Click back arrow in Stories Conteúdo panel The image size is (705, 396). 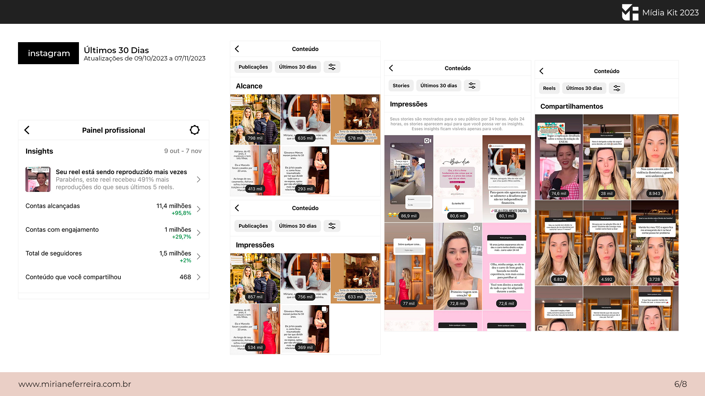pyautogui.click(x=391, y=68)
